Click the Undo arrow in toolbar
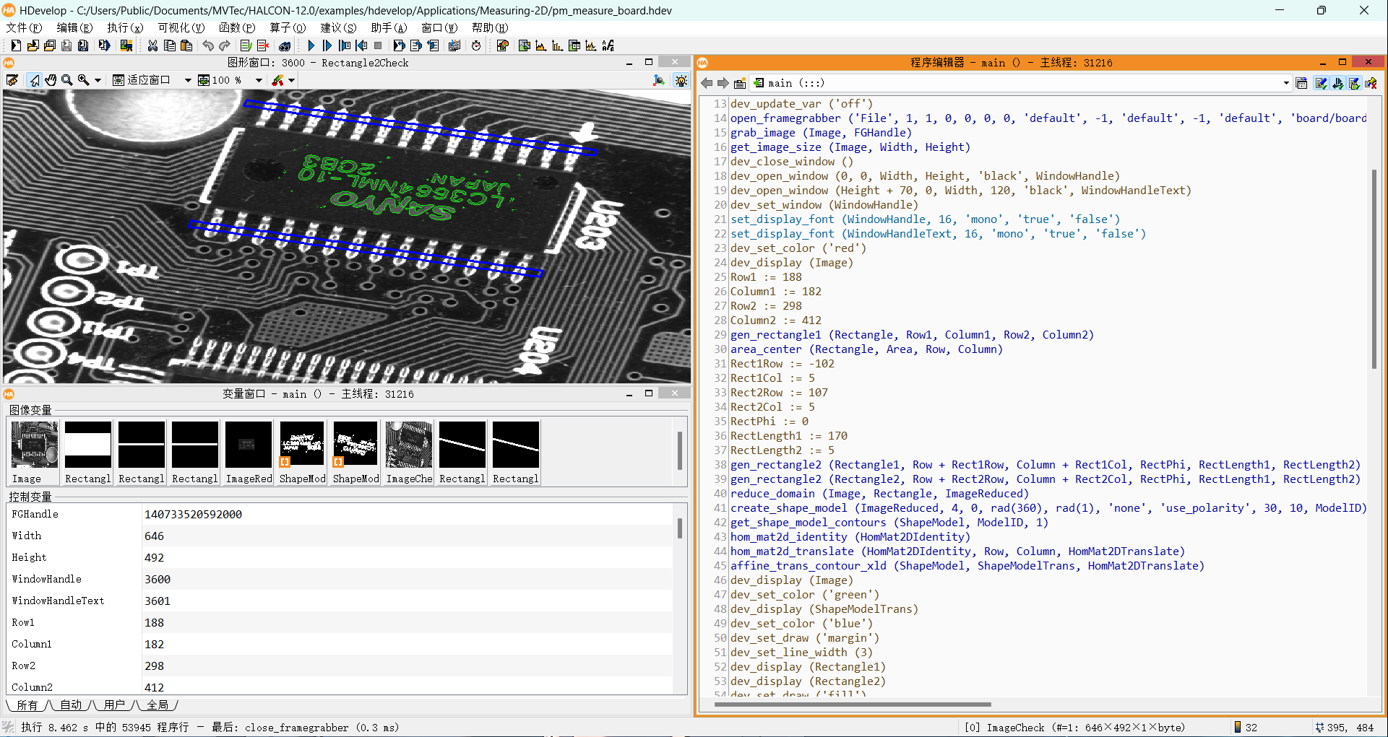 208,45
